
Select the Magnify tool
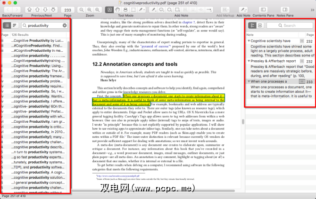[125, 10]
